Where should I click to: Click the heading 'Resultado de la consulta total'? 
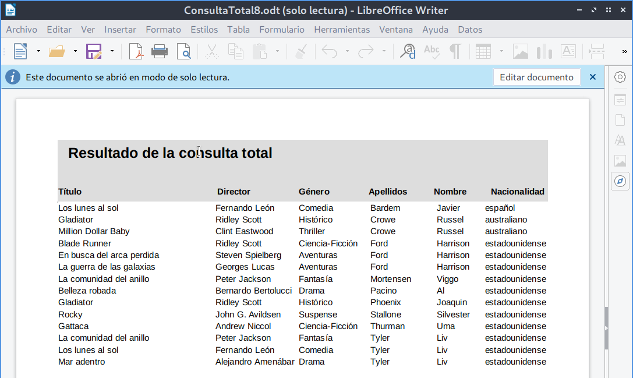coord(170,153)
